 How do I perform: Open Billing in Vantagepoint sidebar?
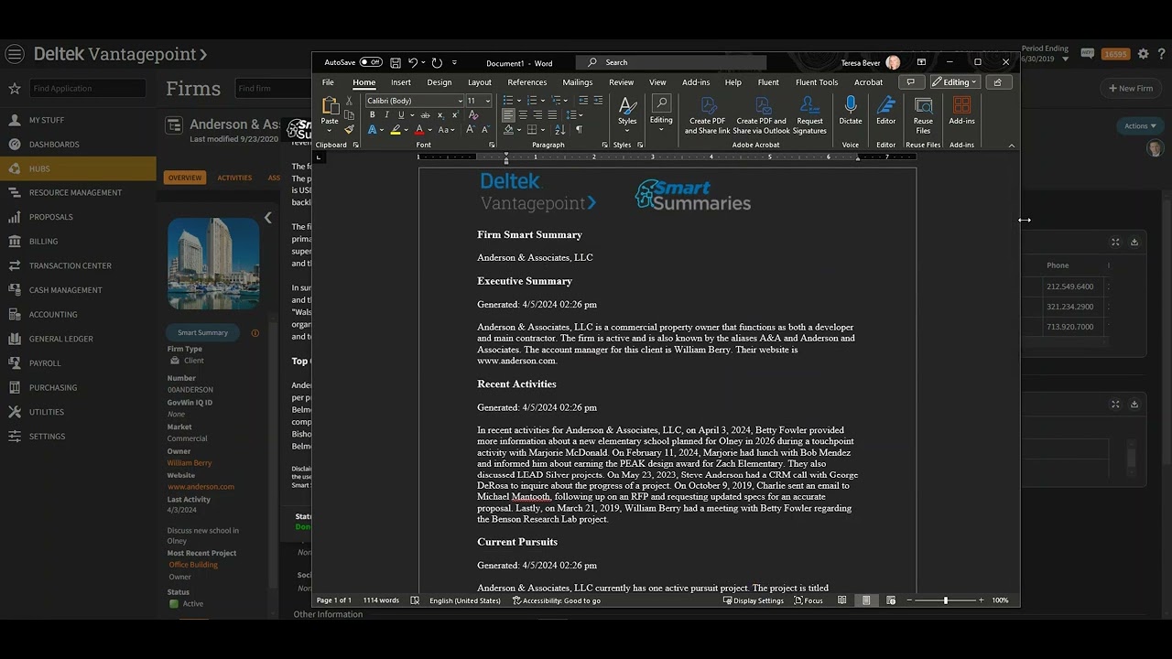(x=43, y=242)
